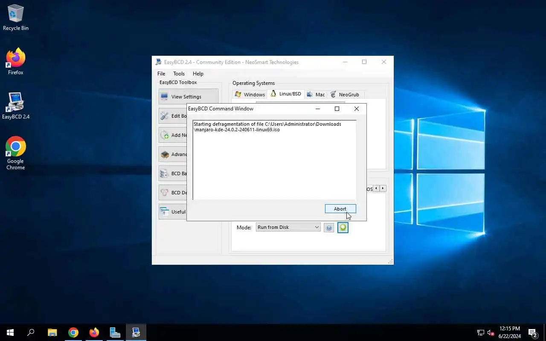Open taskbar search
The width and height of the screenshot is (546, 341).
[x=31, y=332]
